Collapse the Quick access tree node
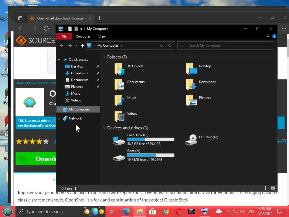 pos(59,59)
